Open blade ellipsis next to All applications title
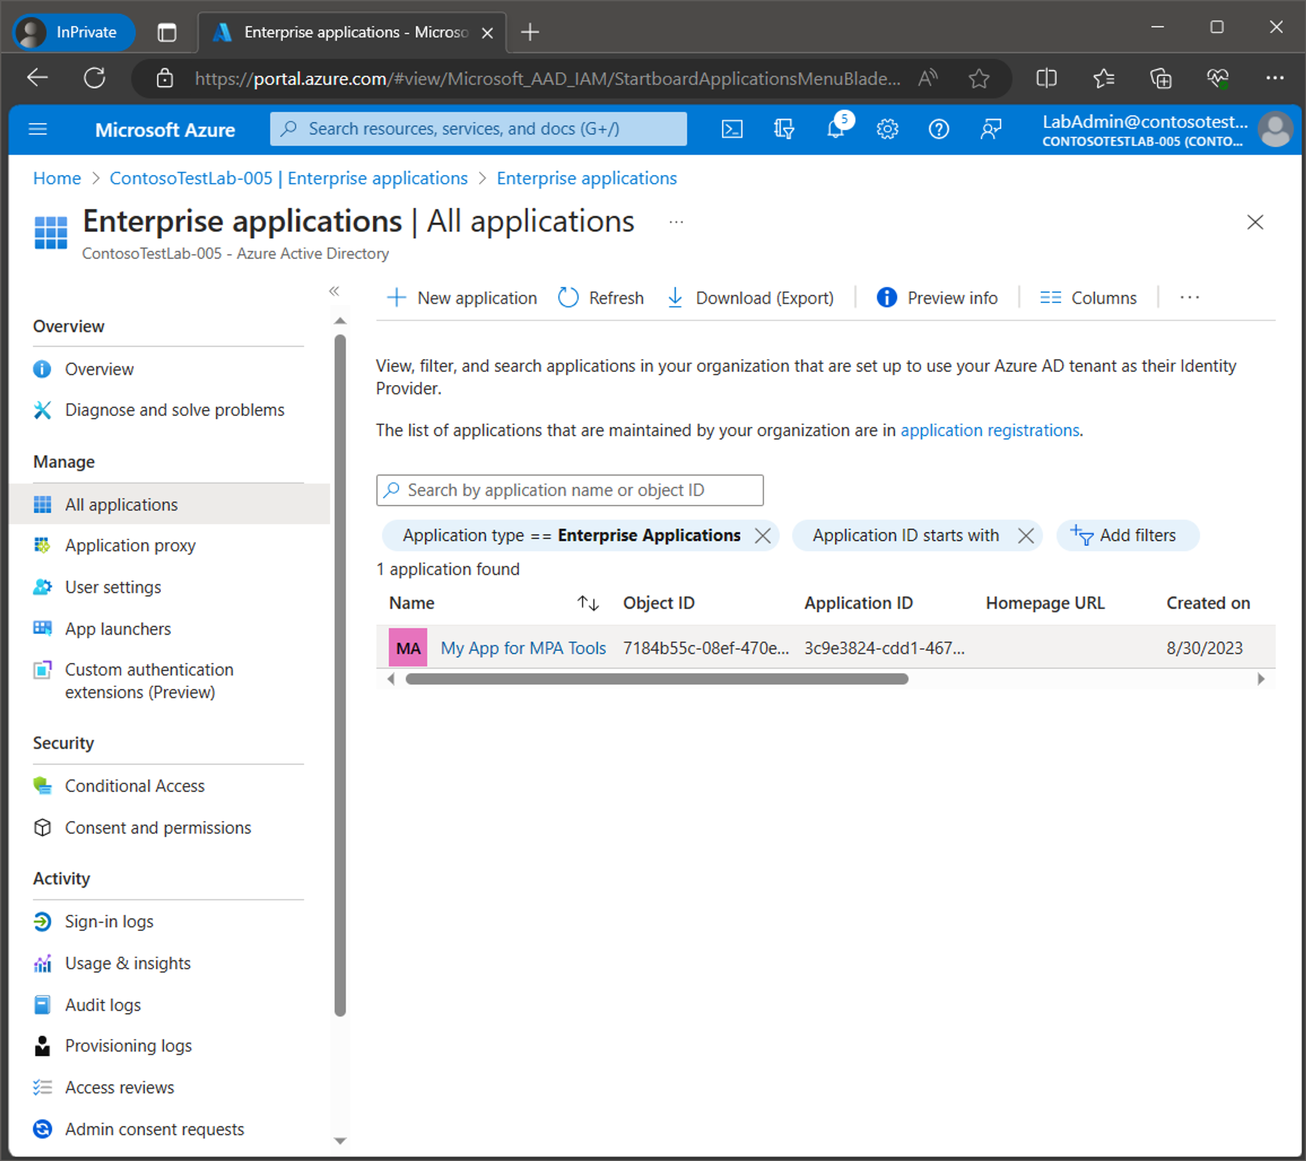Screen dimensions: 1306x1161 [x=676, y=222]
